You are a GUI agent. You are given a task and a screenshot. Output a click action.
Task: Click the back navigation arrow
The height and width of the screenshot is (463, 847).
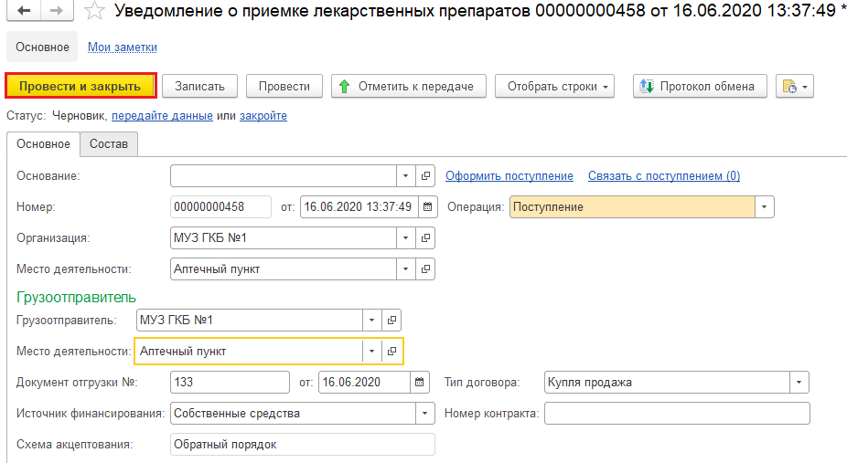pos(23,10)
